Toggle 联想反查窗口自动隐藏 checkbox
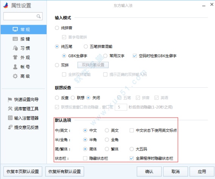The image size is (215, 179). click(x=57, y=107)
